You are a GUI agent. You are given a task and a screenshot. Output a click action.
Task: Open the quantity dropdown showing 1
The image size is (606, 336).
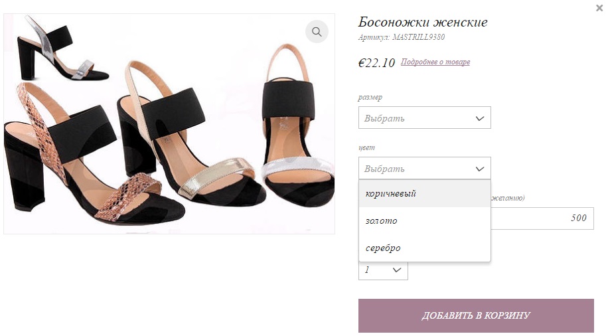point(382,270)
